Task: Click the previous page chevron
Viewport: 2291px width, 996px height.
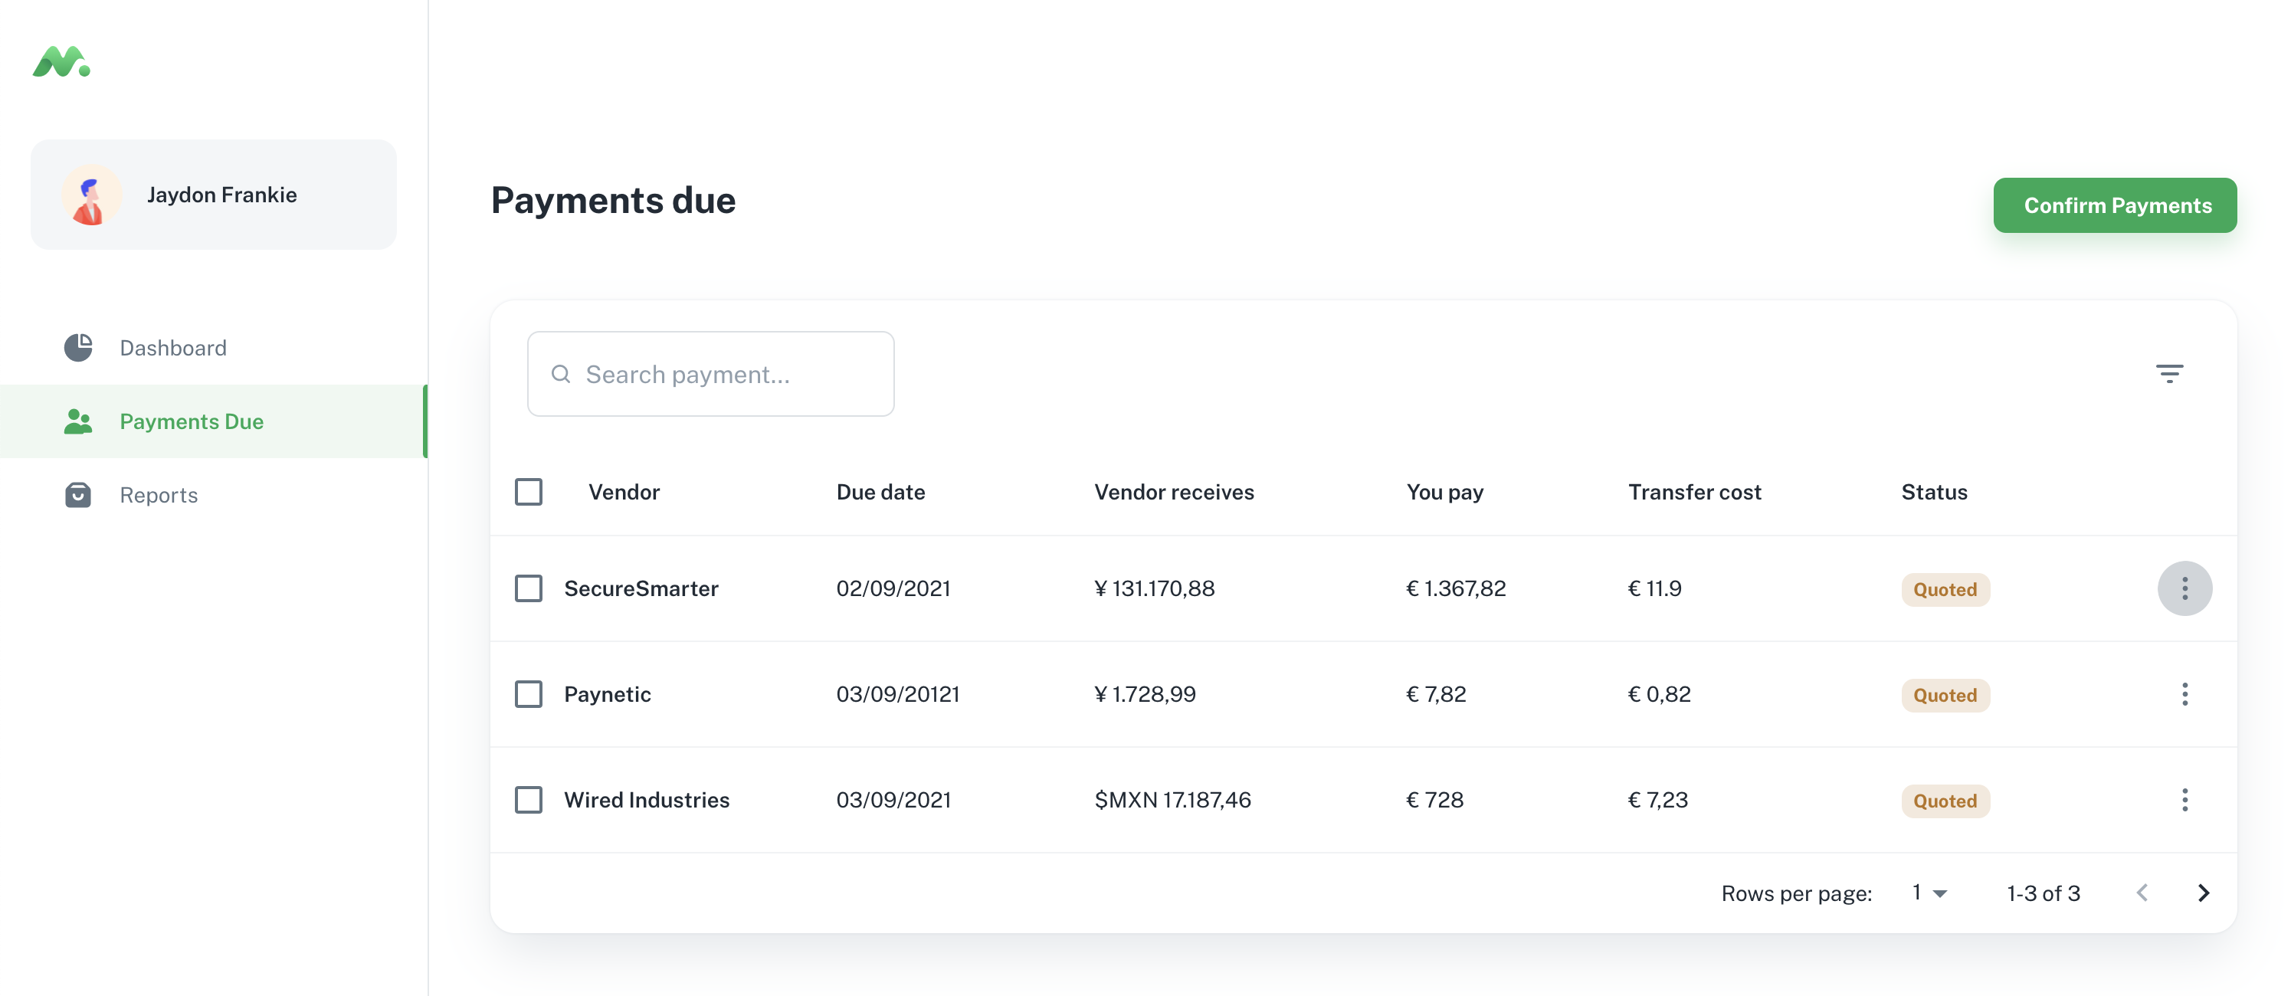Action: pos(2144,892)
